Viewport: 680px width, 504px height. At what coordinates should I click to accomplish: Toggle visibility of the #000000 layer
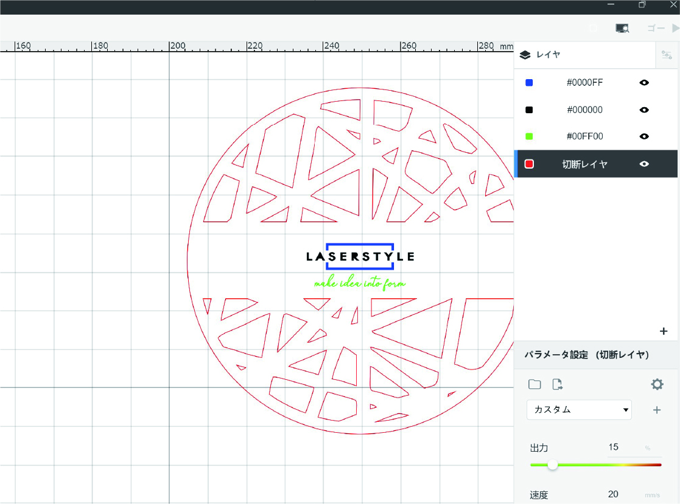pos(644,110)
